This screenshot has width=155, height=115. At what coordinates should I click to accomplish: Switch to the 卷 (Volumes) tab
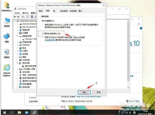coord(54,11)
